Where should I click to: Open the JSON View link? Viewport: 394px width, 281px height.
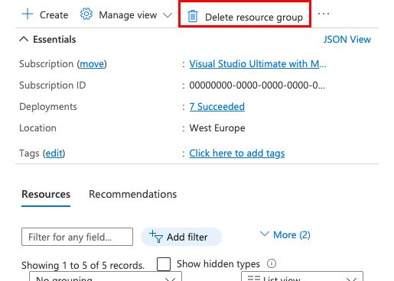(x=347, y=40)
